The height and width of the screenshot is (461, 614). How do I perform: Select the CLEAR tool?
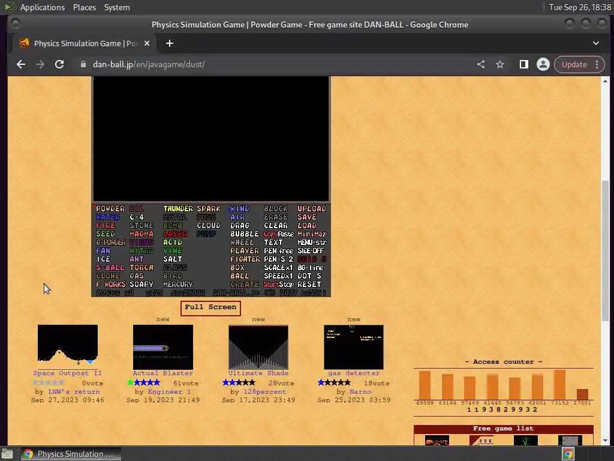coord(276,226)
